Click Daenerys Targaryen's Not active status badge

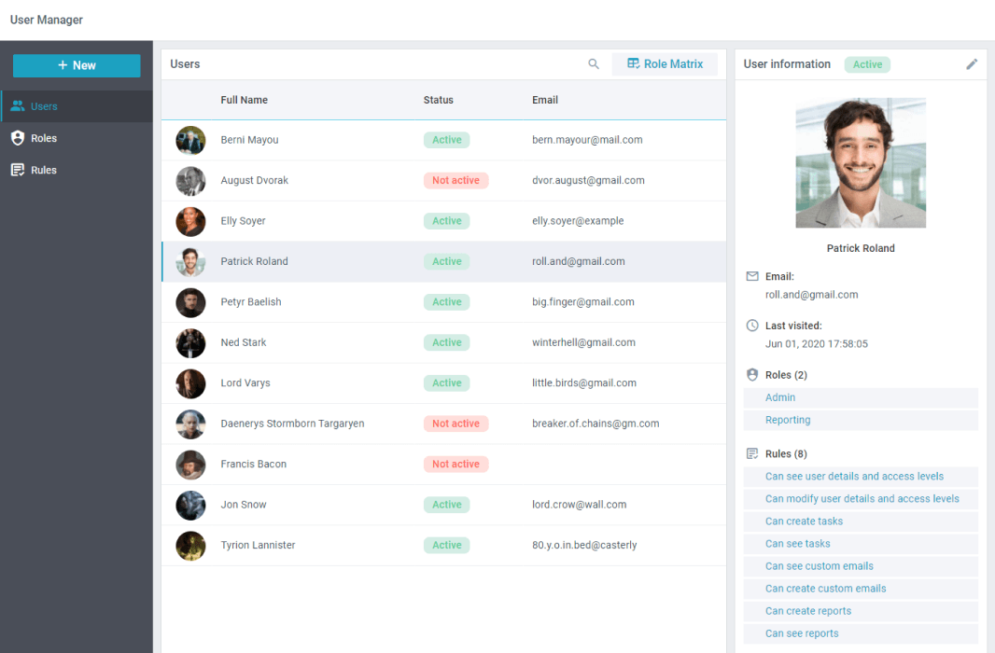pyautogui.click(x=455, y=424)
